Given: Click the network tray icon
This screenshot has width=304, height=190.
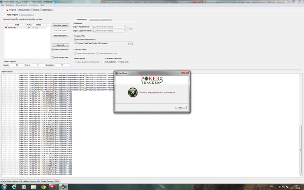Looking at the screenshot, I should click(283, 187).
